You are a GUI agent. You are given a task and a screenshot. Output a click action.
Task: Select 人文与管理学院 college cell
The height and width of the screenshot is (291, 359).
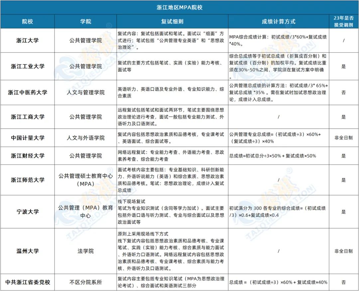click(x=86, y=93)
